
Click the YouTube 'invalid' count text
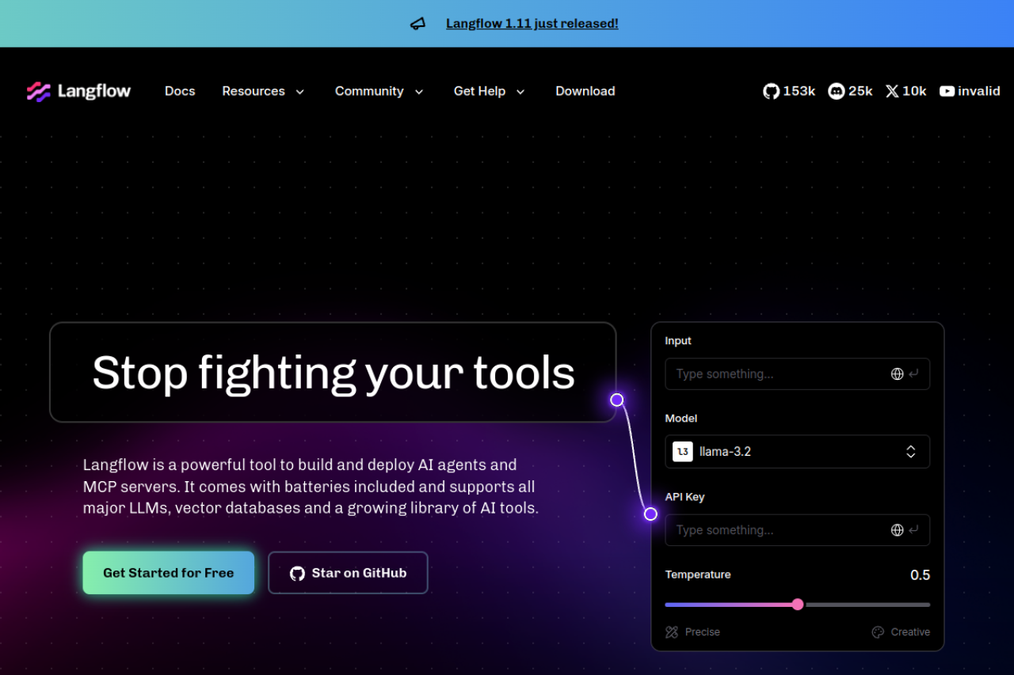tap(979, 91)
